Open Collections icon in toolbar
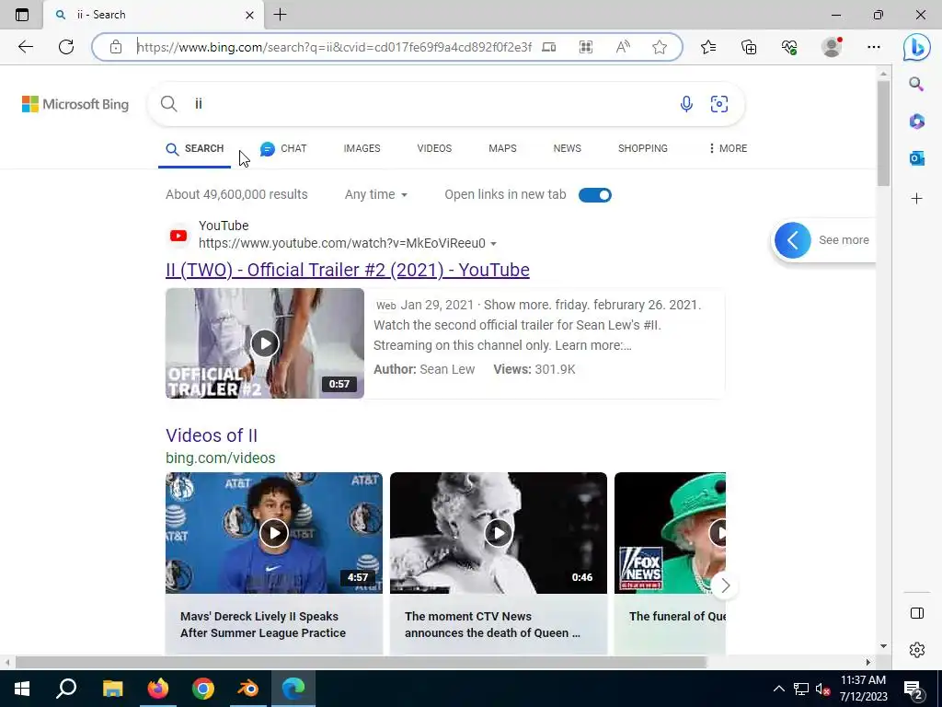Viewport: 942px width, 707px height. coord(749,47)
